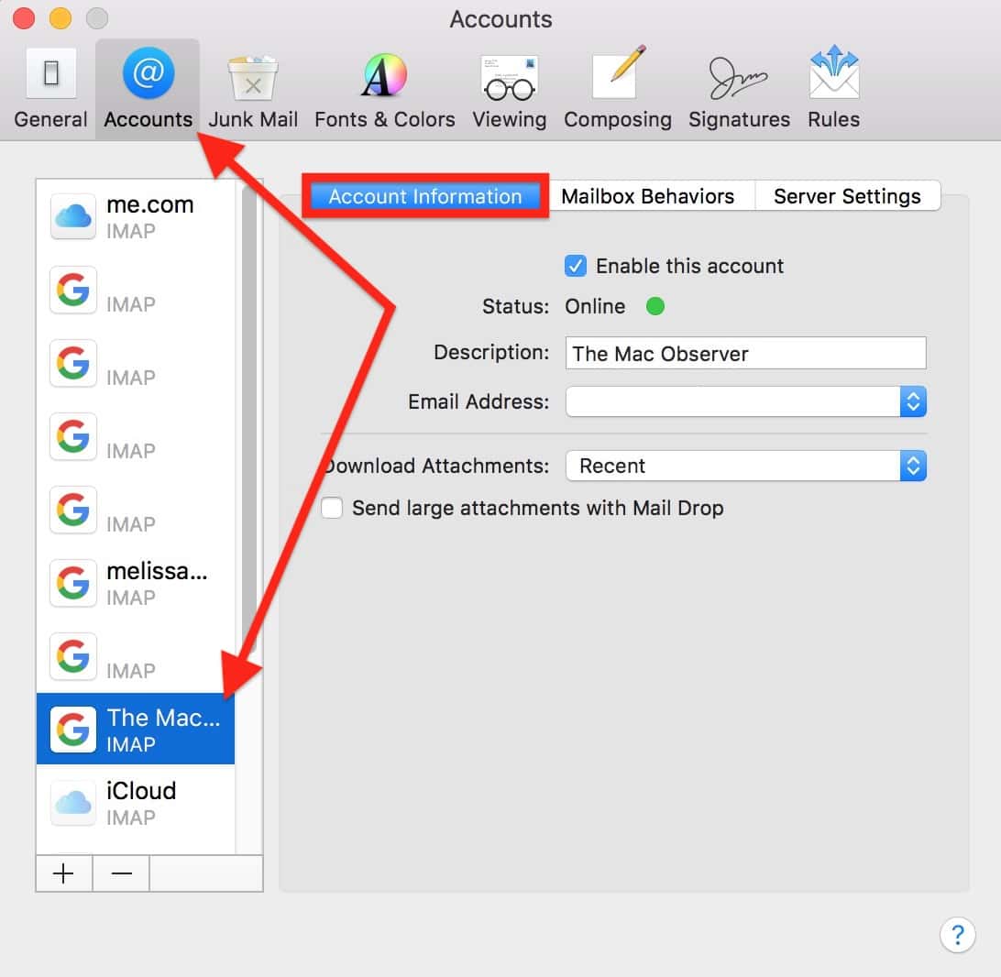Expand the Email Address dropdown
Screen dimensions: 1001x977
pos(912,401)
